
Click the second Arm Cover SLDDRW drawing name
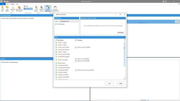(84, 61)
